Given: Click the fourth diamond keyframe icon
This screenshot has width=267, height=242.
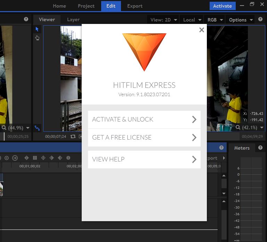Looking at the screenshot, I should click(51, 158).
